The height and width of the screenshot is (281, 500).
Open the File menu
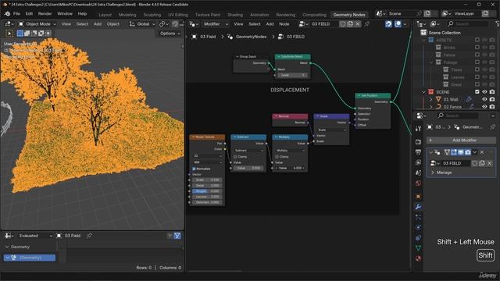(16, 14)
